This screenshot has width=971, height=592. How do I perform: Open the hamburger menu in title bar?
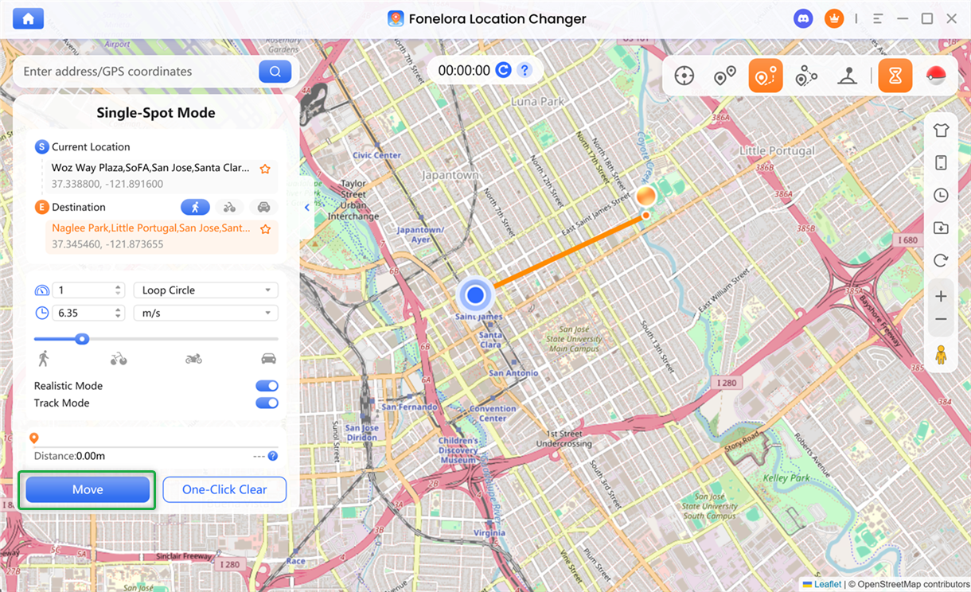878,19
